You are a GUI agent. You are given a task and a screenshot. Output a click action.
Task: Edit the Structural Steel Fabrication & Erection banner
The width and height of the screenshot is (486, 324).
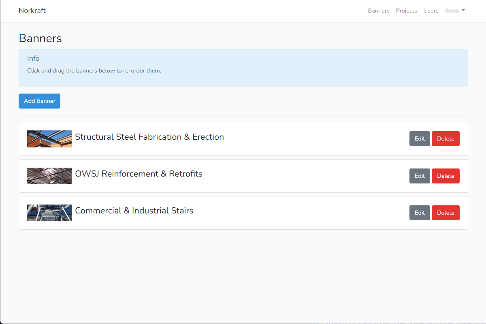(x=419, y=139)
